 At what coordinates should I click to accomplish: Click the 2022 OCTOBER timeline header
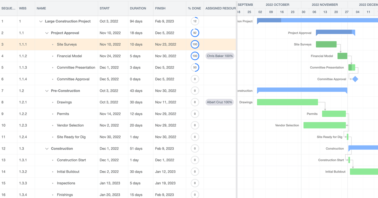tap(277, 5)
